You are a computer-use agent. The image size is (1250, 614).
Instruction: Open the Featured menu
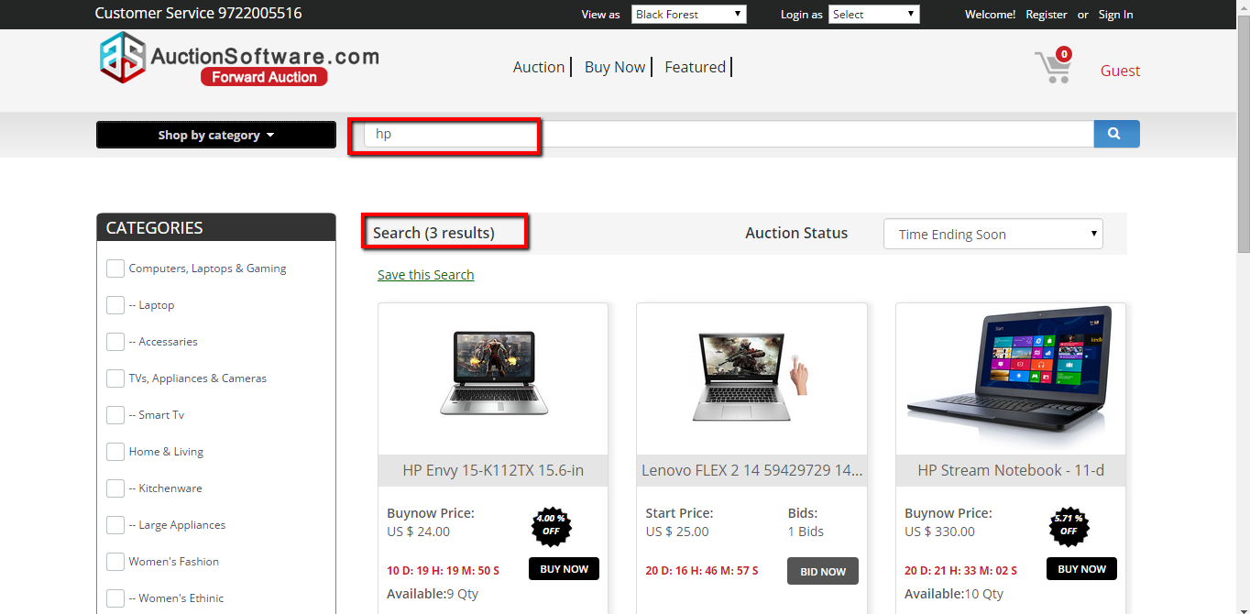(x=695, y=67)
